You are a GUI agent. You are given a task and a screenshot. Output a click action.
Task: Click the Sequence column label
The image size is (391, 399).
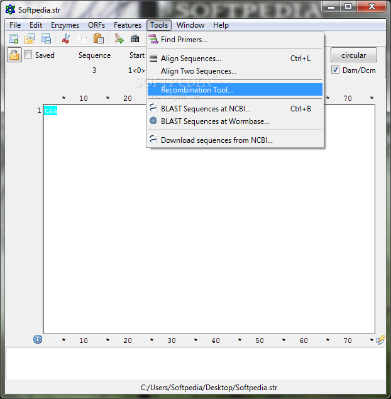click(x=94, y=55)
